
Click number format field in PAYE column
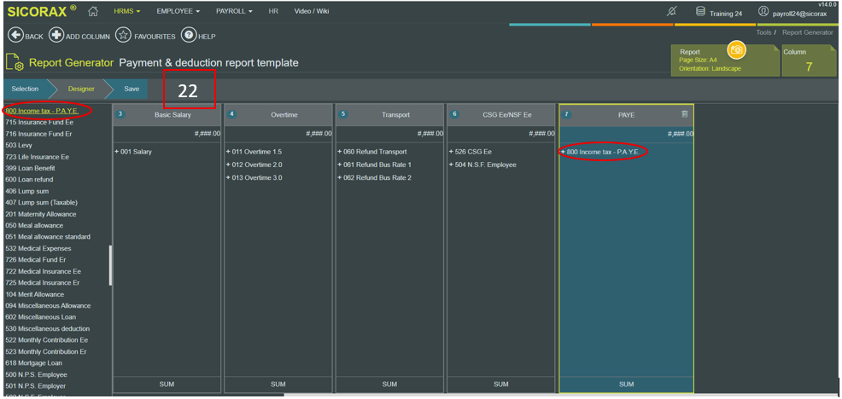coord(626,134)
